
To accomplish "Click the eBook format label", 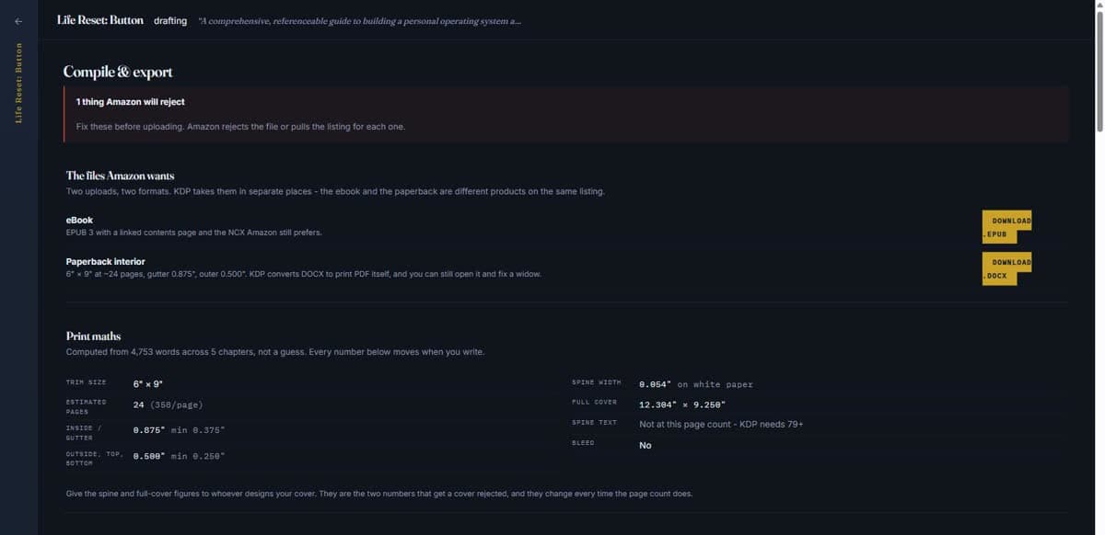I will [79, 221].
